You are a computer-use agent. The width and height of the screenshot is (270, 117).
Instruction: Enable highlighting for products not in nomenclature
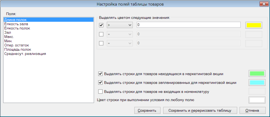click(100, 91)
